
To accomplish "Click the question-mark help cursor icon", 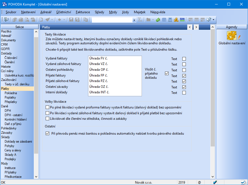I will pyautogui.click(x=209, y=20).
